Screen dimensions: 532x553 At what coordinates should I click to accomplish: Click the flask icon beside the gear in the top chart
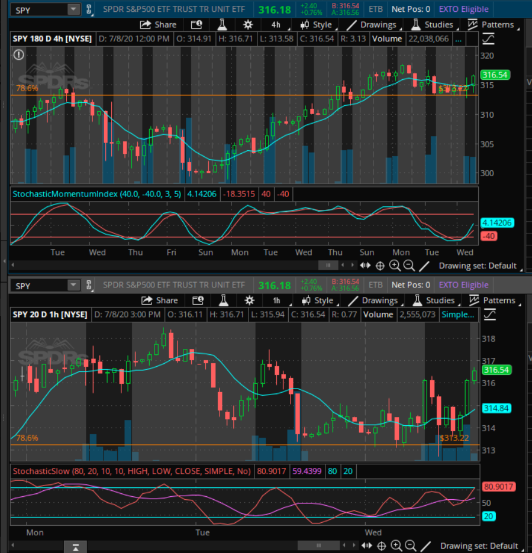[x=222, y=25]
